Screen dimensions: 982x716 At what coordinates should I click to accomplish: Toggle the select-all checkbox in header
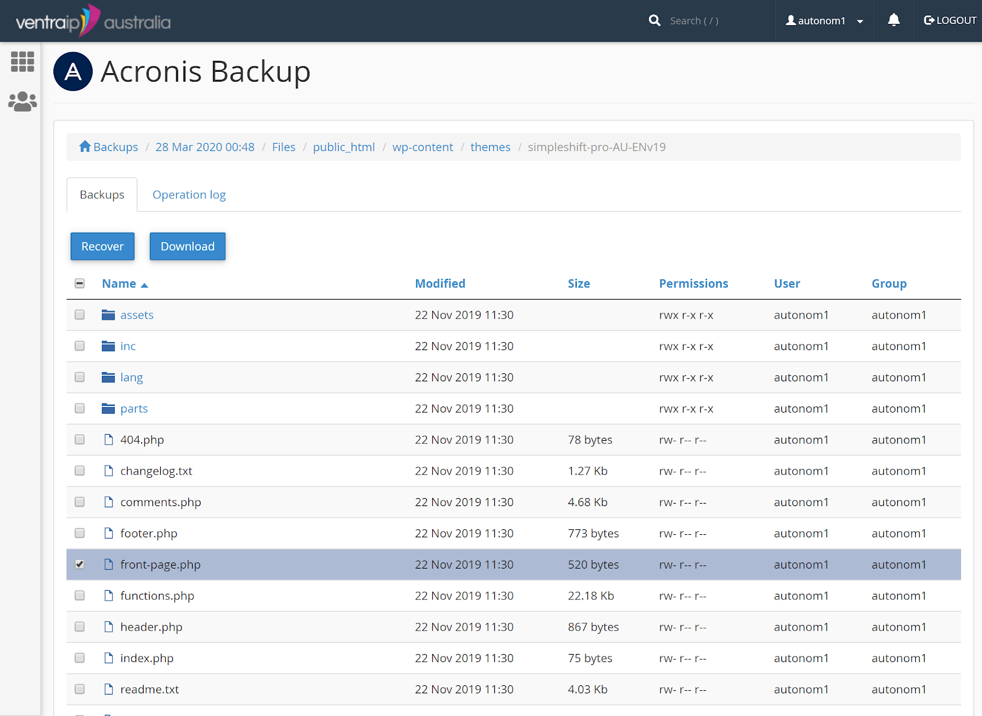coord(80,283)
